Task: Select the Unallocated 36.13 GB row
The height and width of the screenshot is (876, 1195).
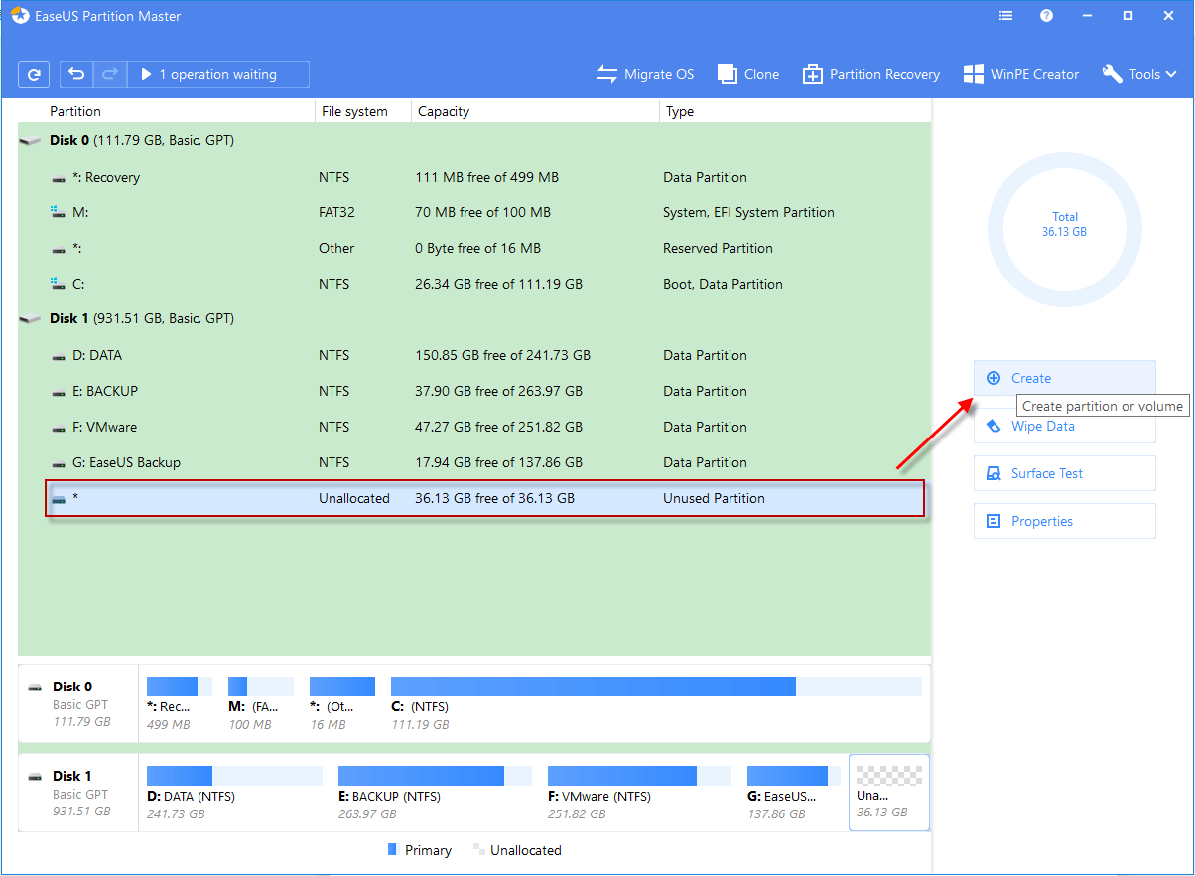Action: point(484,498)
